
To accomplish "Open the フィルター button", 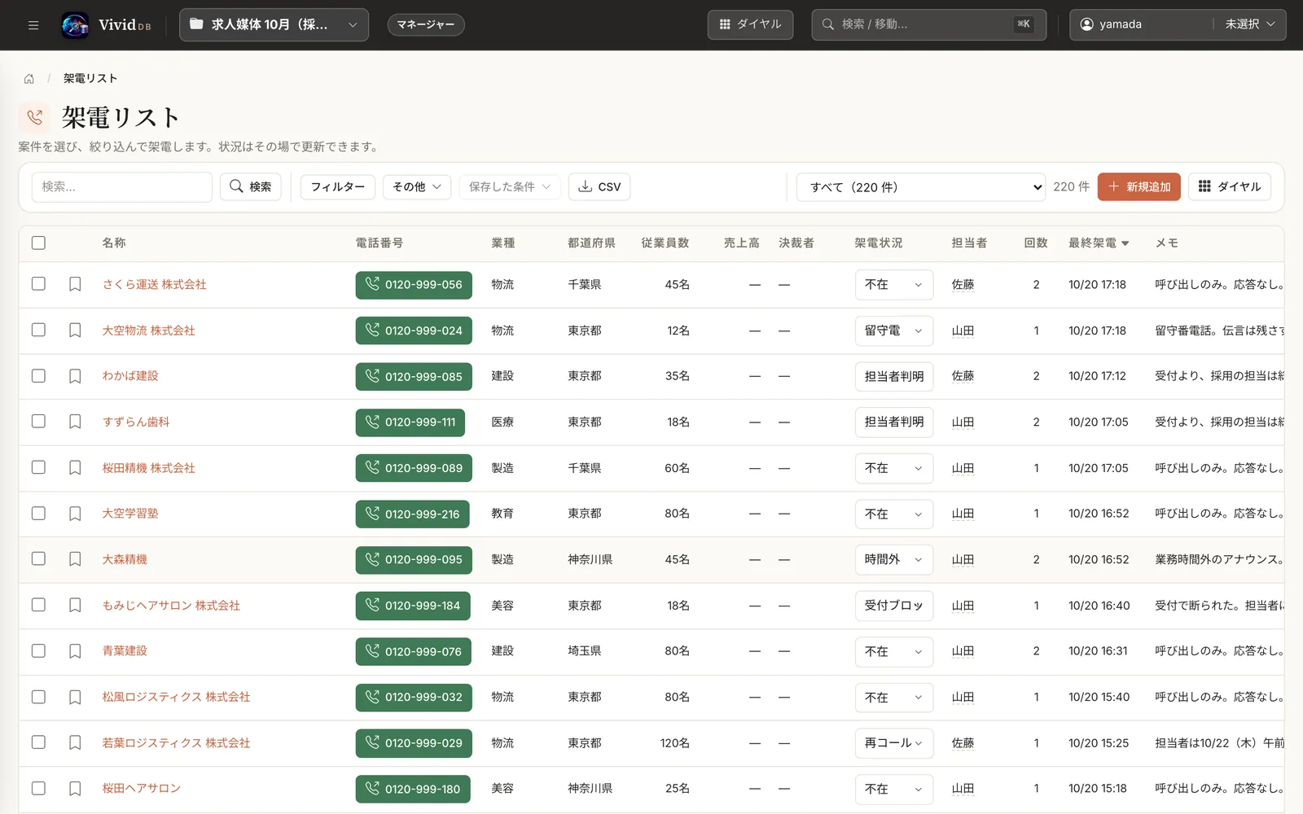I will (x=338, y=187).
